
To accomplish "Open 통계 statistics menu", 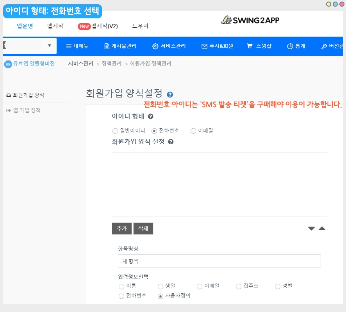I will [x=296, y=46].
